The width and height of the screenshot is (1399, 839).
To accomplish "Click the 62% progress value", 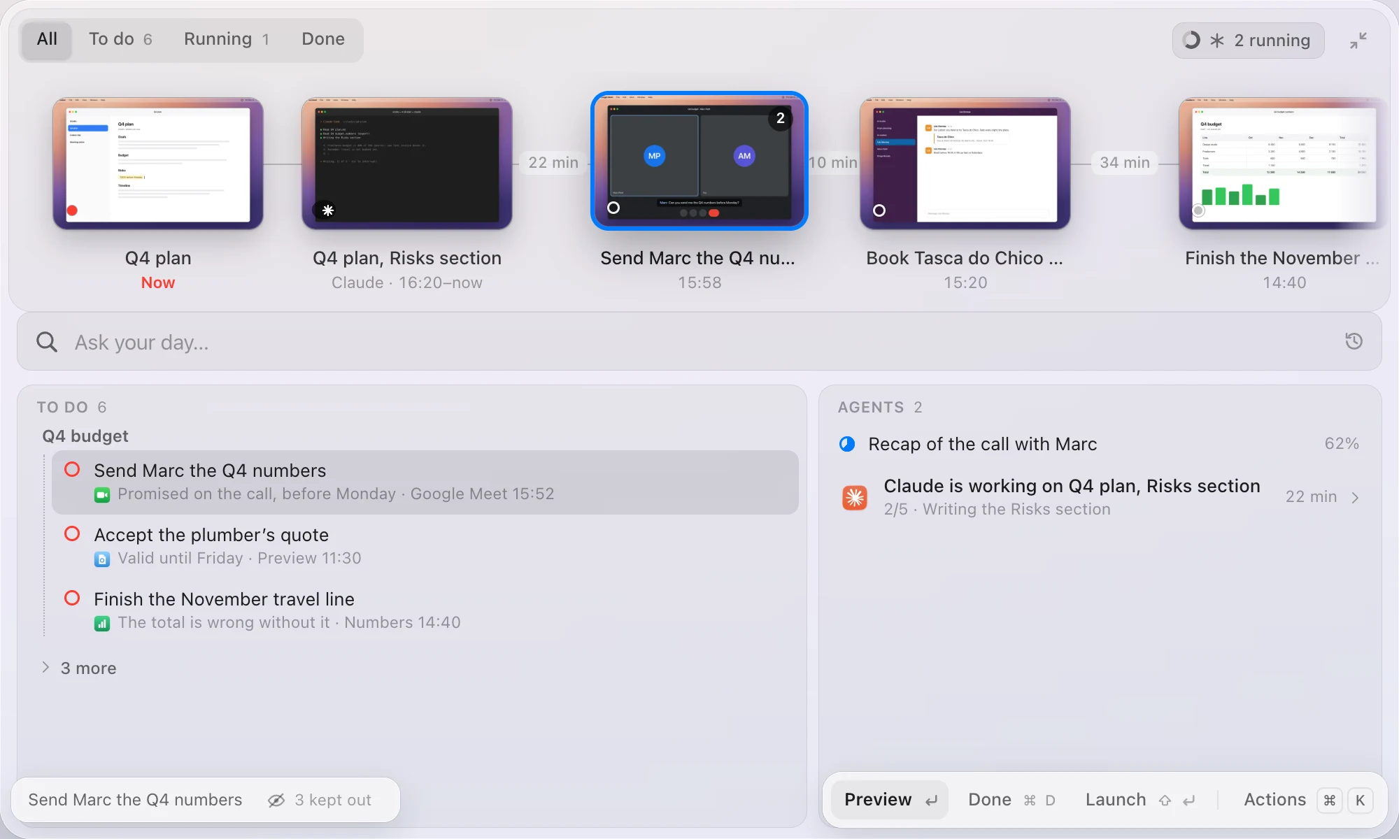I will [x=1342, y=443].
